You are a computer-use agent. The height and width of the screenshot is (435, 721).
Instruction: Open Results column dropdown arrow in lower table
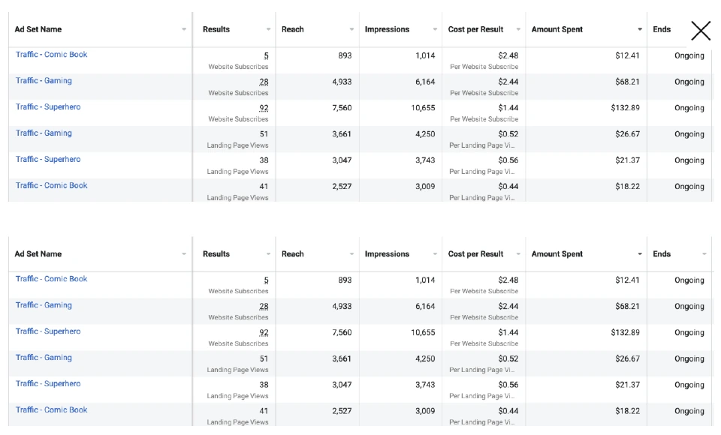269,254
